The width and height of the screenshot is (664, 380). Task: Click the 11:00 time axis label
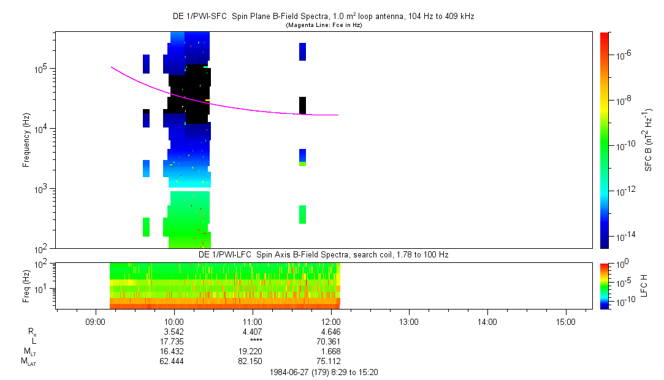pos(253,321)
